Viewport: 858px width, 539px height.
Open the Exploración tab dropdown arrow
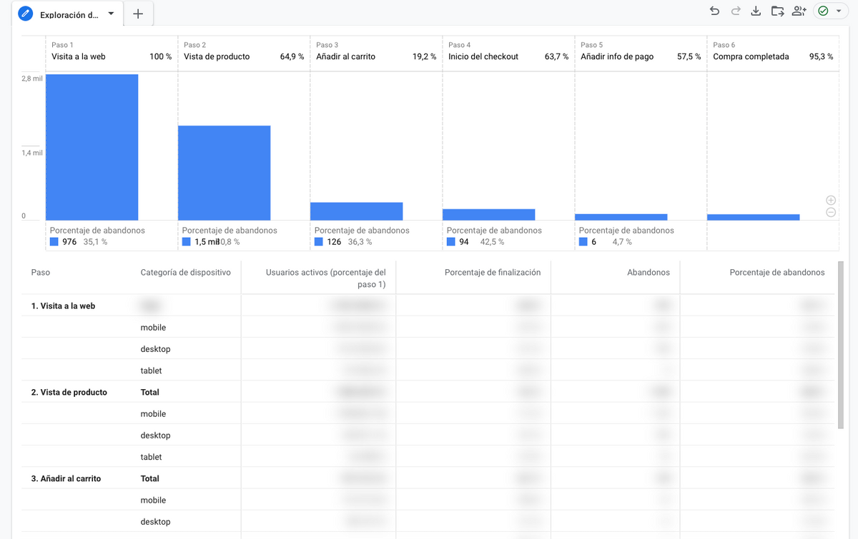111,14
